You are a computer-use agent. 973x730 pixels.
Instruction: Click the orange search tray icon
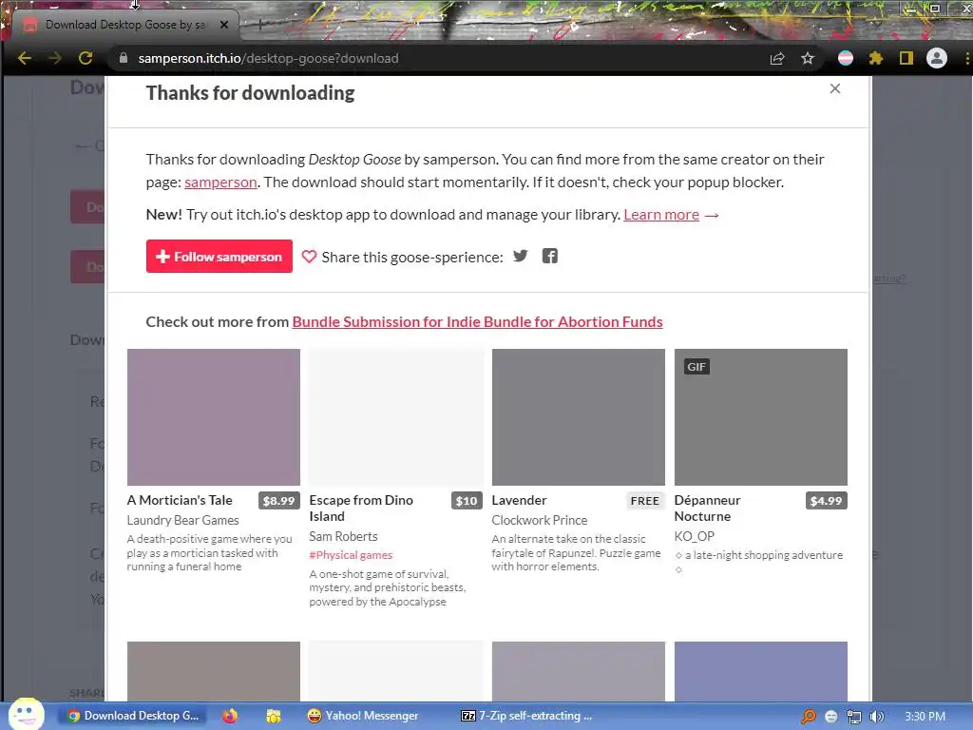[x=808, y=717]
